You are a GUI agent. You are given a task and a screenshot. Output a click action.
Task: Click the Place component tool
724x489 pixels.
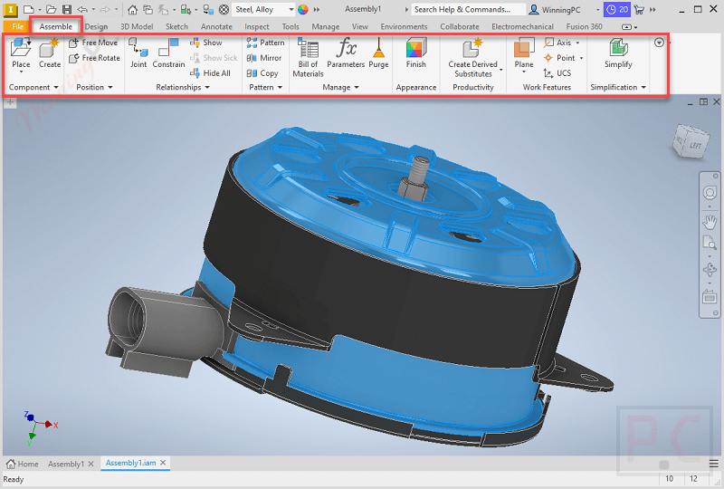(x=21, y=53)
